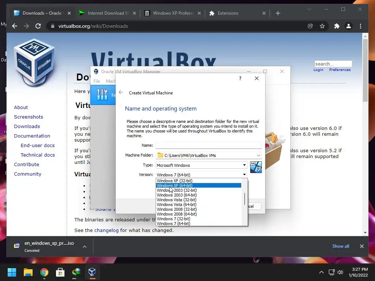Click the website search box
The height and width of the screenshot is (281, 375).
point(333,64)
